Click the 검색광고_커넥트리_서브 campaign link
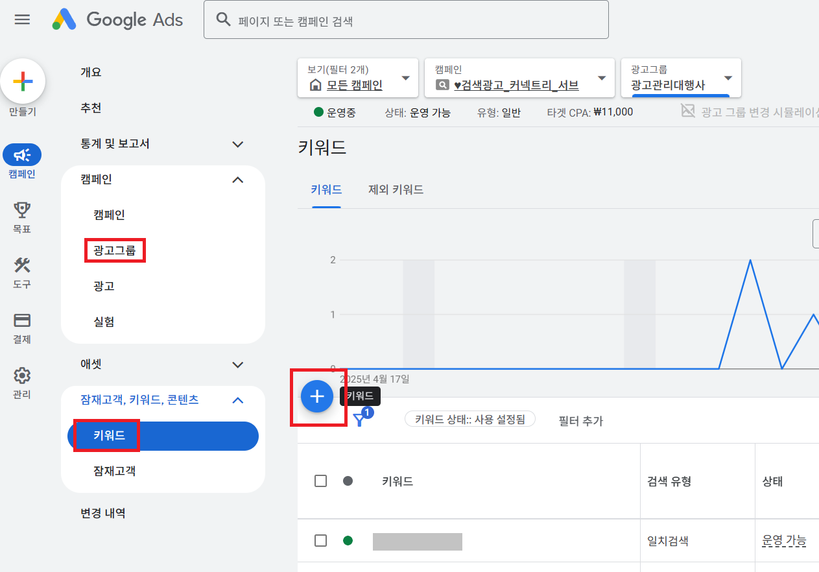 click(x=516, y=85)
